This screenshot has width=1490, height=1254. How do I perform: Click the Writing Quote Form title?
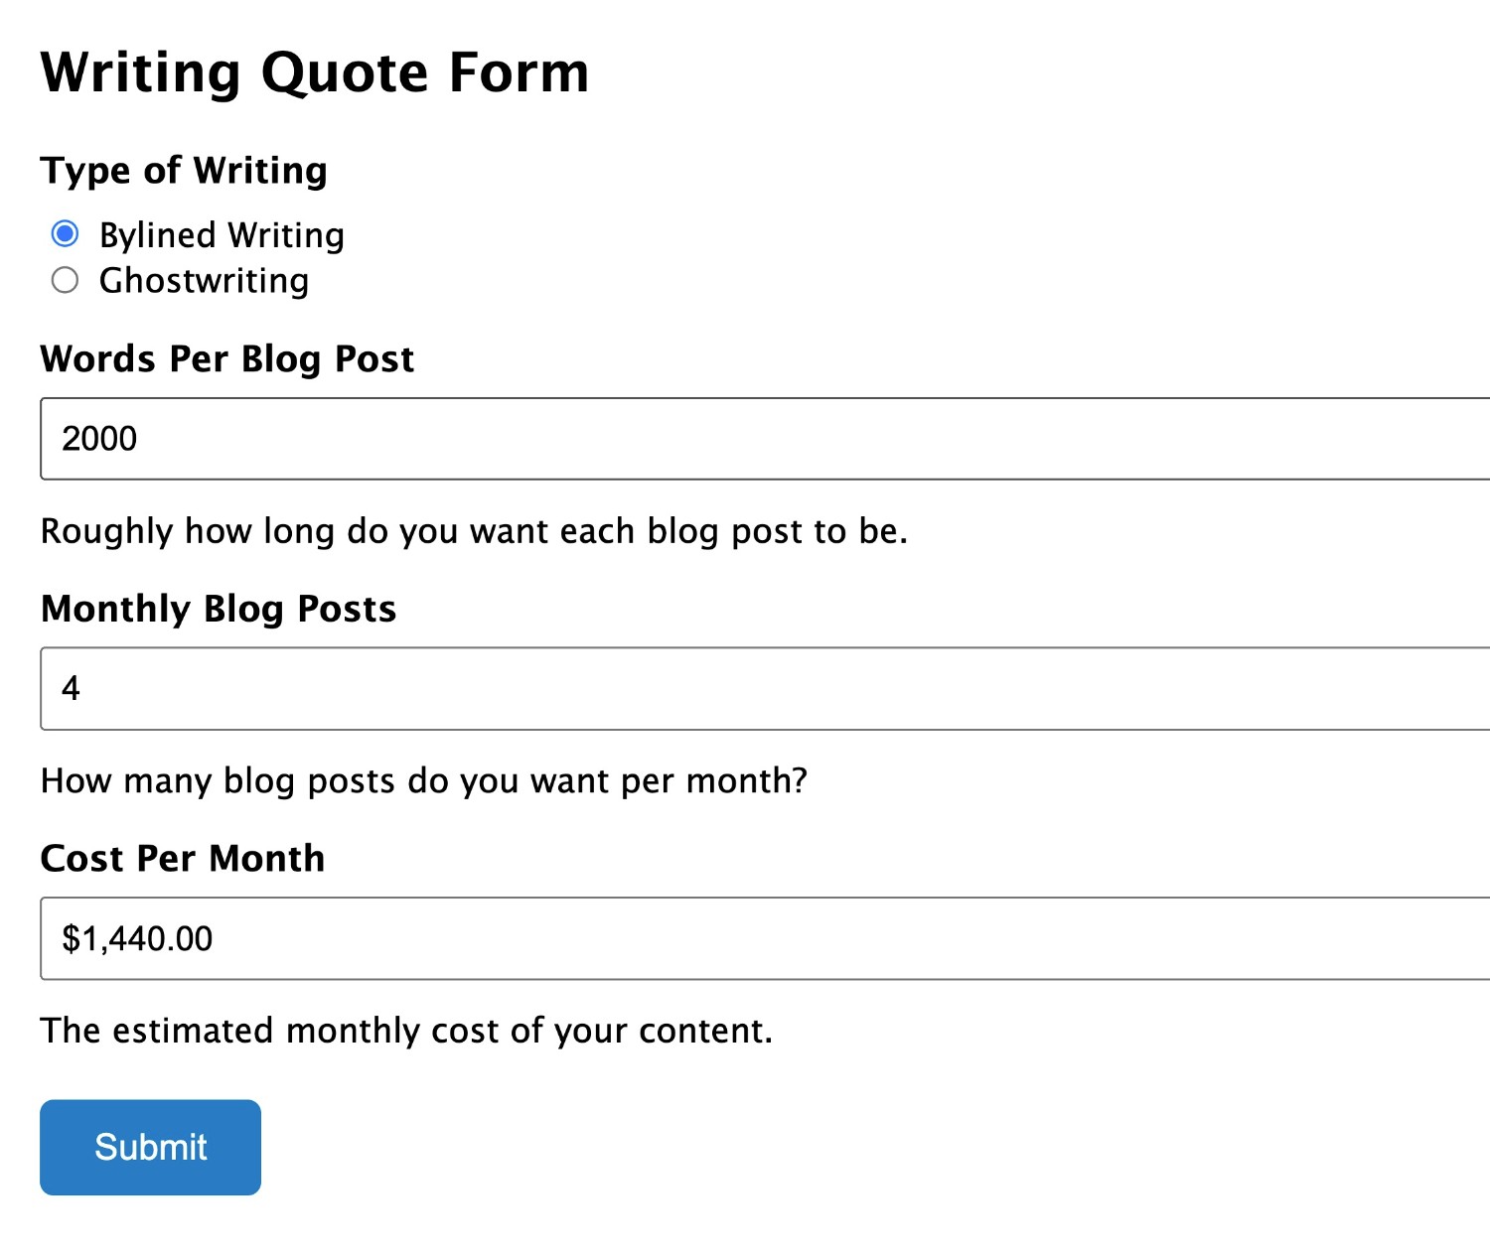coord(315,70)
